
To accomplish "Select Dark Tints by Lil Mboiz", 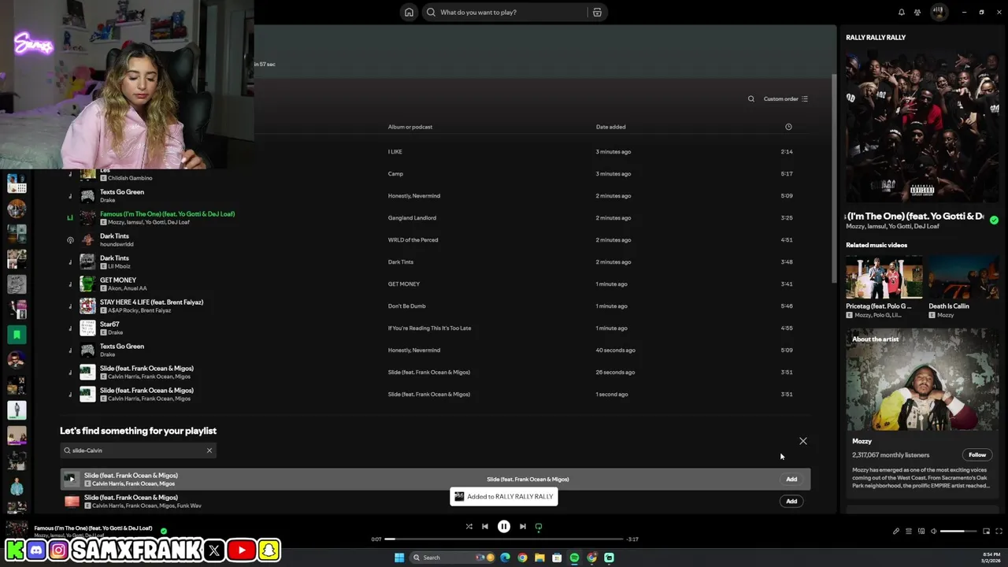I will point(435,261).
